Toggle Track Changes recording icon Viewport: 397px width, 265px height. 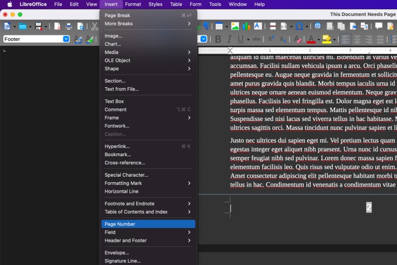click(x=390, y=26)
